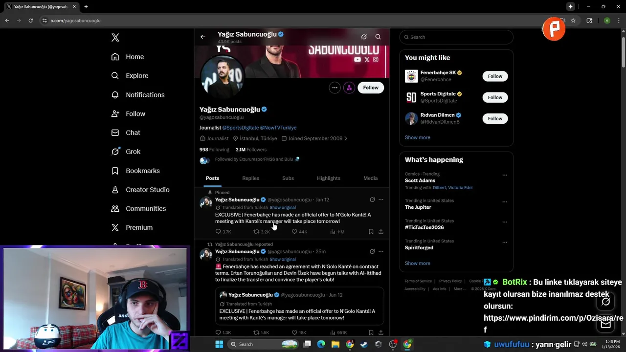The height and width of the screenshot is (352, 626).
Task: Open profile more options ellipsis button
Action: (335, 88)
